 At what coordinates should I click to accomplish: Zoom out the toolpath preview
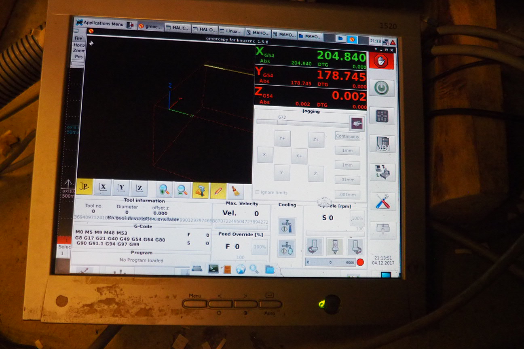182,189
